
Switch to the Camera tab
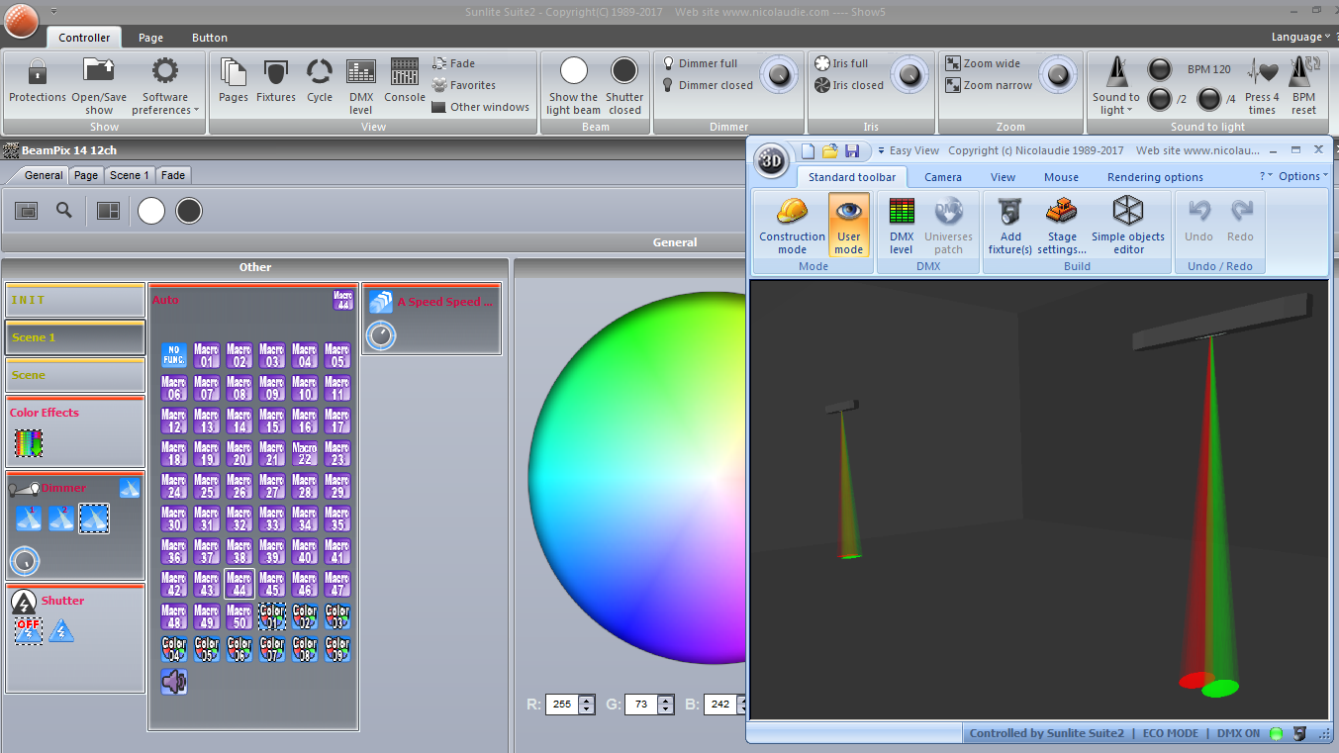click(942, 177)
